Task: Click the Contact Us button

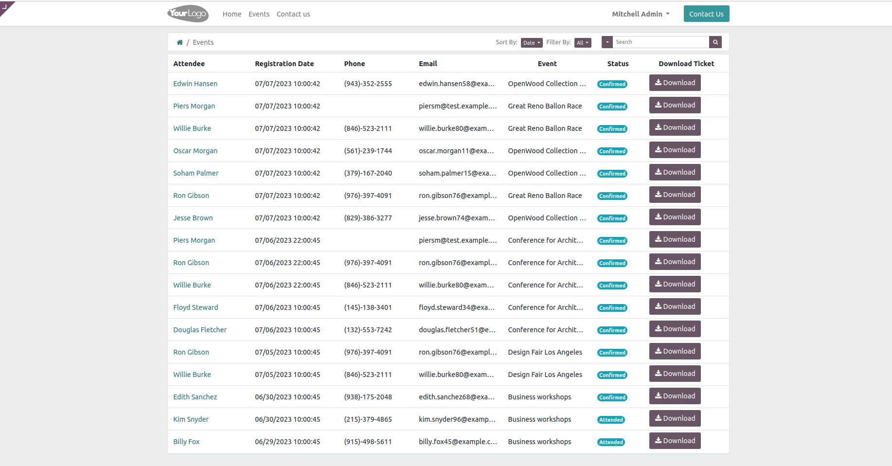Action: tap(706, 14)
